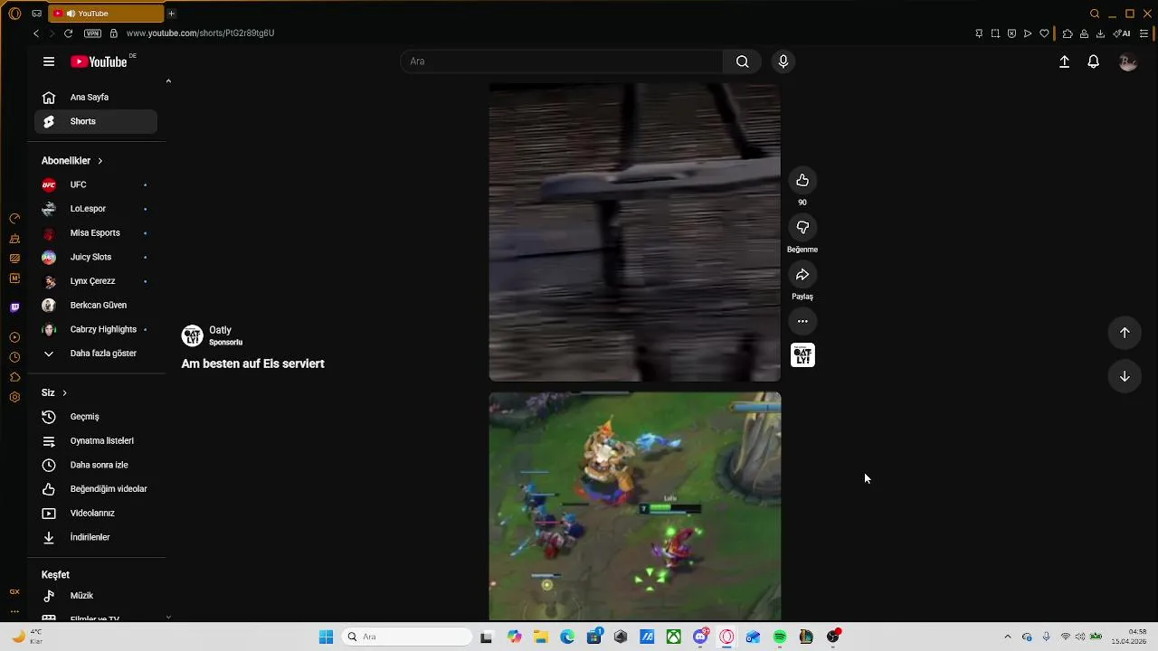Open the account avatar menu
The height and width of the screenshot is (651, 1158).
click(1127, 61)
